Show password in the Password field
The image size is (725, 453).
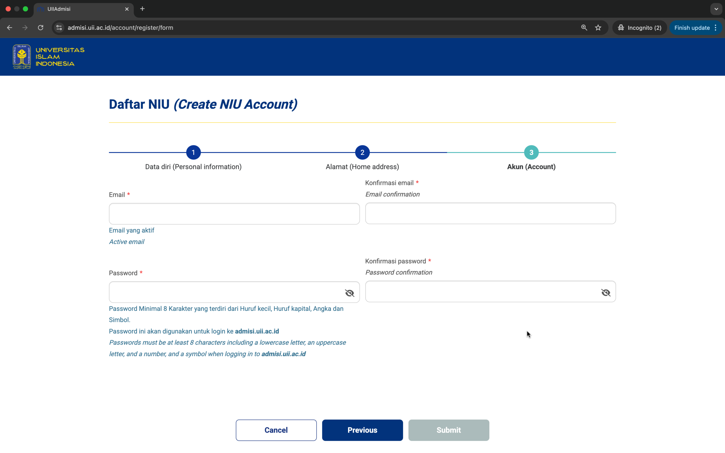tap(349, 293)
